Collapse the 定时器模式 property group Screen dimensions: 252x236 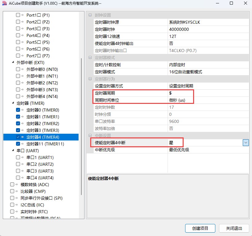[x=90, y=58]
